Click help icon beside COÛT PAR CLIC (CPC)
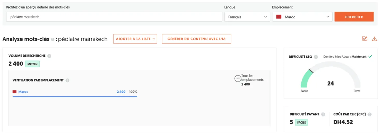379x133 pixels. click(x=370, y=114)
